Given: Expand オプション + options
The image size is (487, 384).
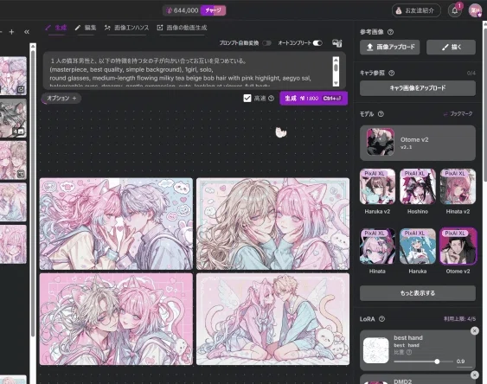Looking at the screenshot, I should point(61,98).
